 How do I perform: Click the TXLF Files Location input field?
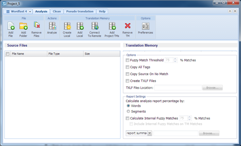tap(178, 88)
